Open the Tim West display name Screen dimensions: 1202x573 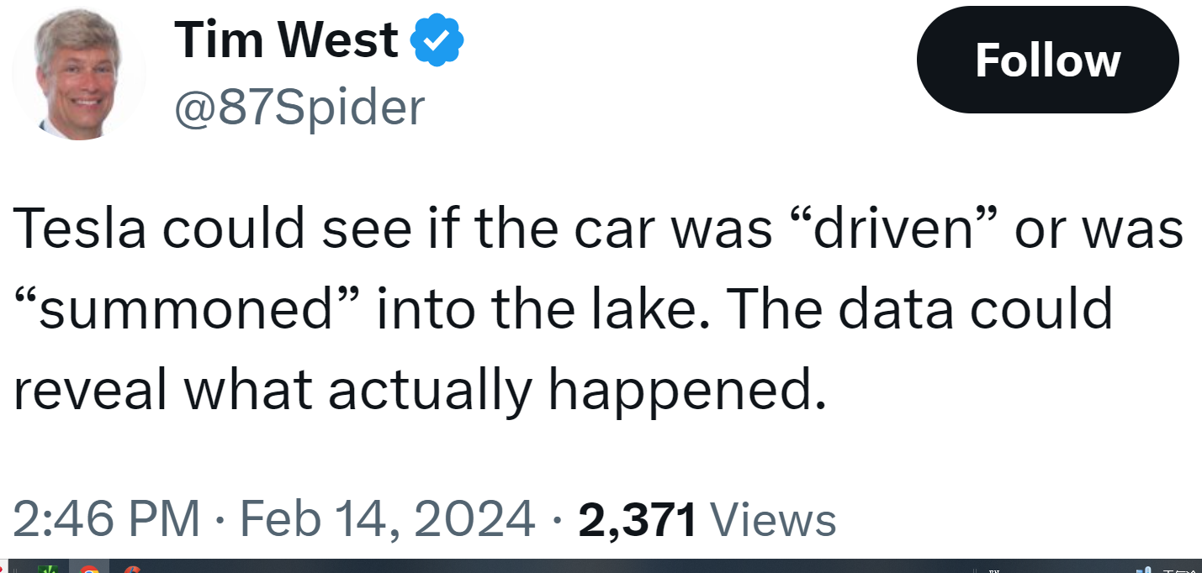point(286,39)
